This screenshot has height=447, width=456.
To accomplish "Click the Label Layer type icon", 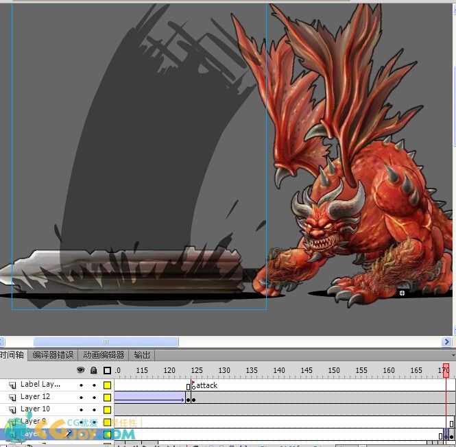I will point(12,385).
